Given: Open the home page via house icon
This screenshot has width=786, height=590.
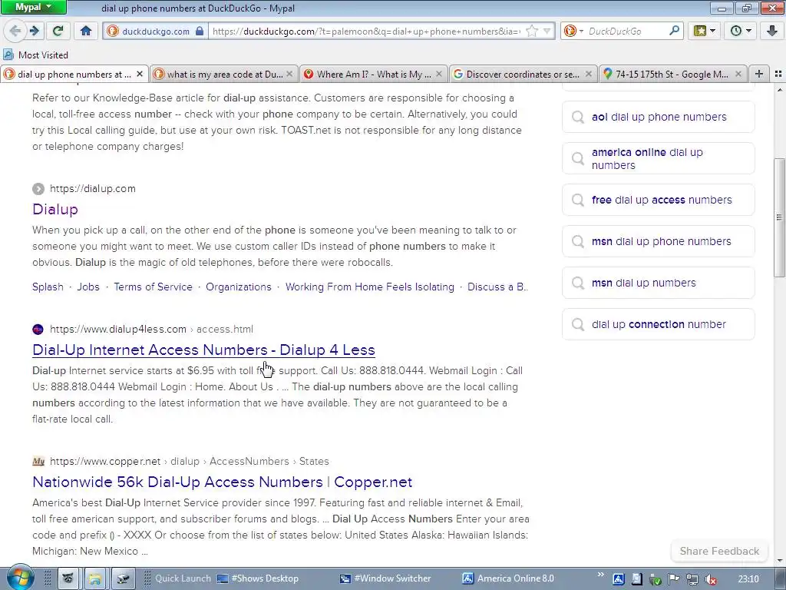Looking at the screenshot, I should (86, 31).
